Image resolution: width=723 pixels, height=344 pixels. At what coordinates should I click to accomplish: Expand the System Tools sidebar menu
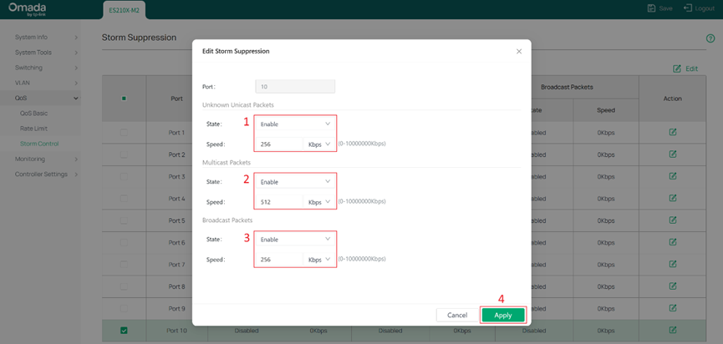(x=46, y=53)
